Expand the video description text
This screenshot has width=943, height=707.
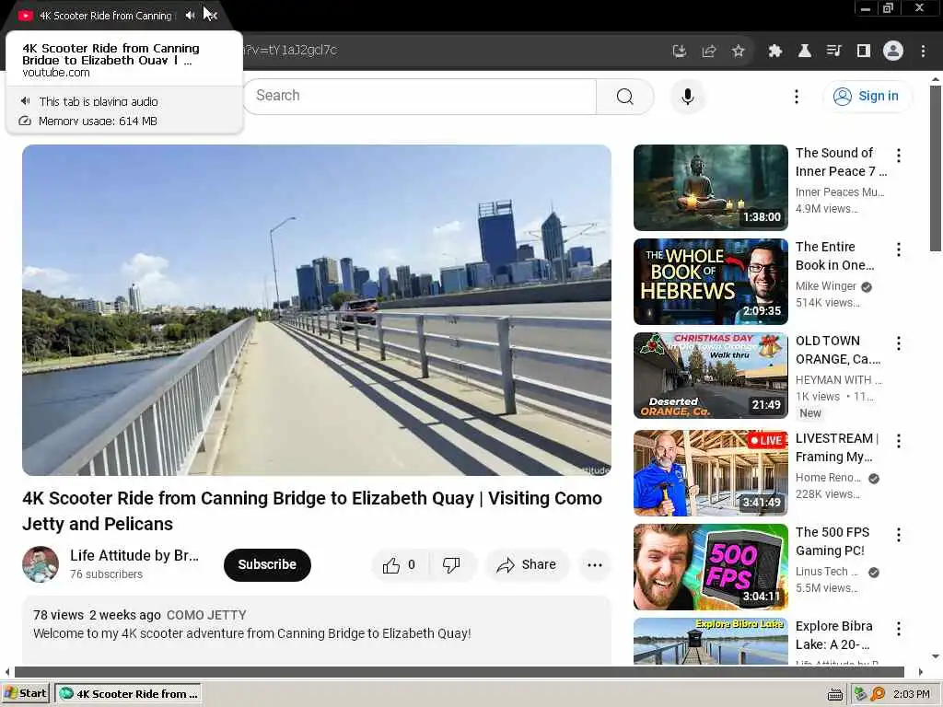click(x=252, y=633)
